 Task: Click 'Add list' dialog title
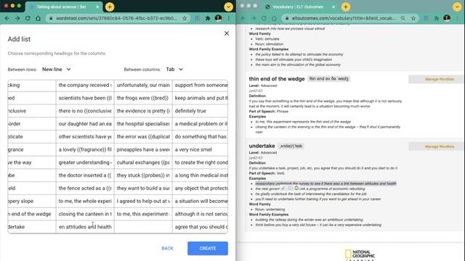tap(19, 39)
